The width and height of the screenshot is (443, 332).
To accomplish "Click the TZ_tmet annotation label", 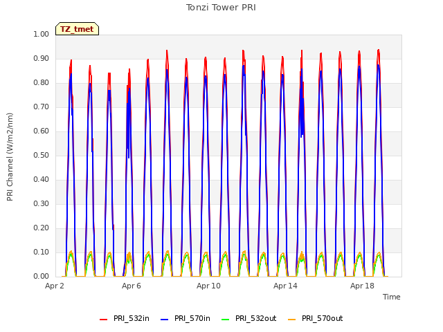I will [x=77, y=29].
